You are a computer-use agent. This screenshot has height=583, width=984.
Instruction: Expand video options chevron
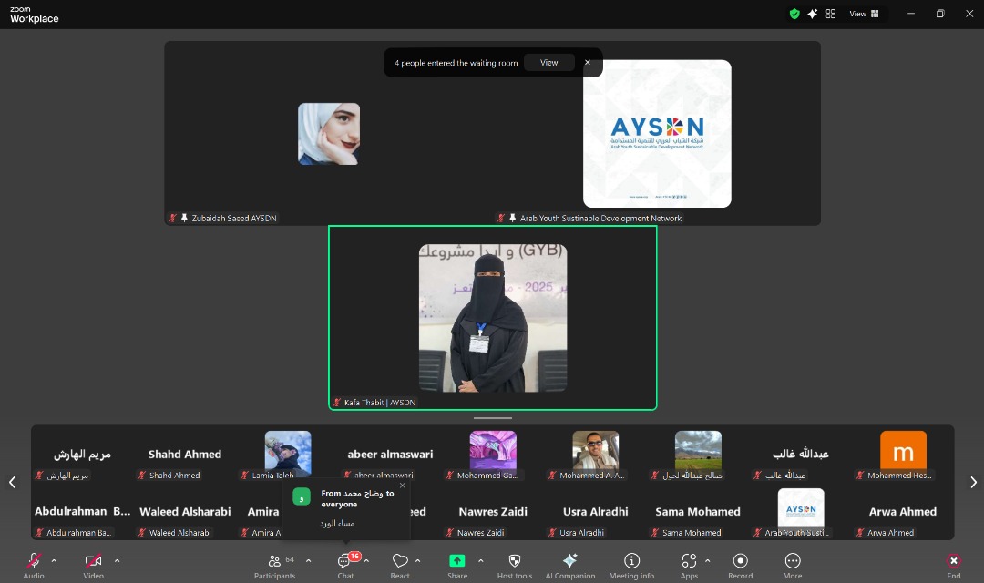pos(117,560)
